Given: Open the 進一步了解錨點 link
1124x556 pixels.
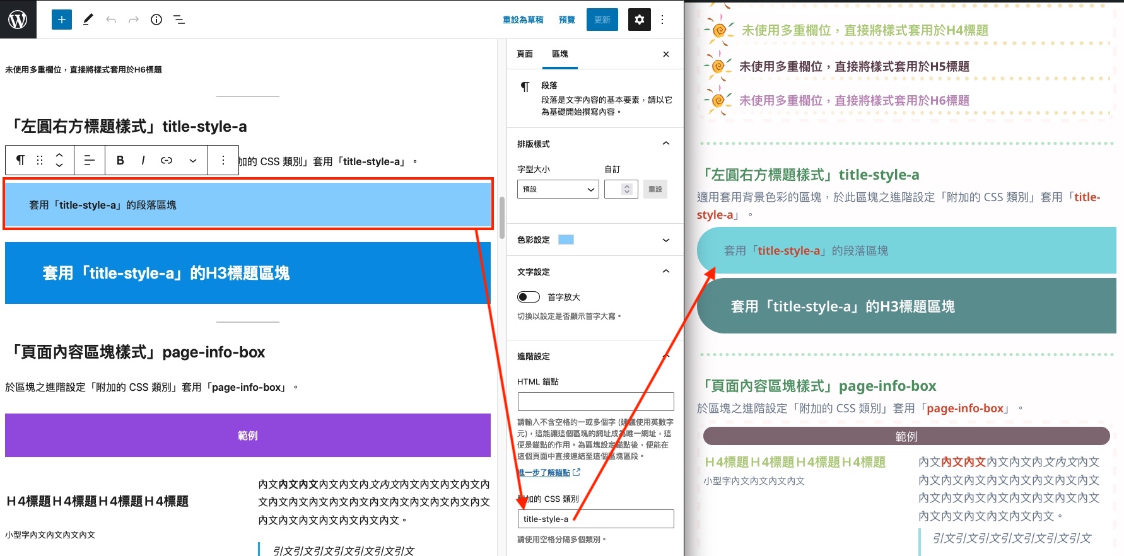Looking at the screenshot, I should click(x=548, y=472).
